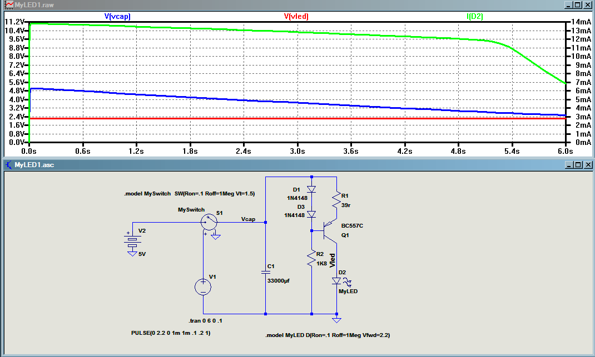
Task: Click the red V(vled) voltage trace
Action: 297,119
